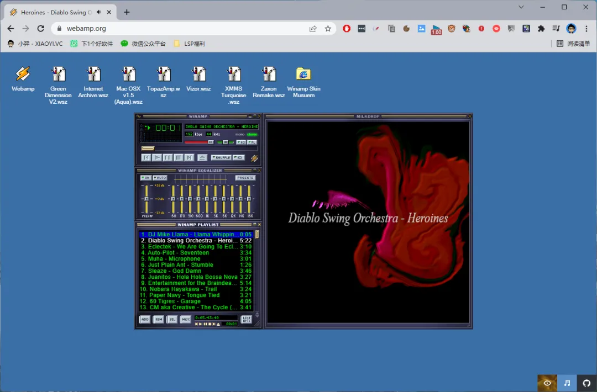This screenshot has height=392, width=597.
Task: Open the playlist MISC options menu
Action: [x=186, y=319]
